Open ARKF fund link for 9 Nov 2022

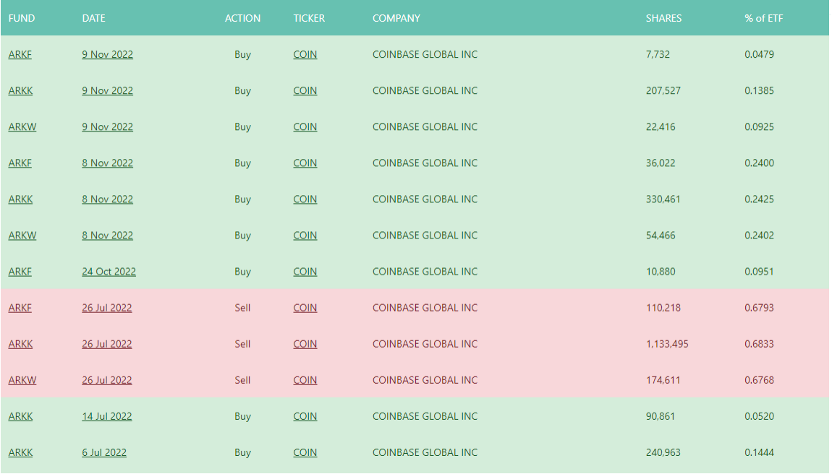click(20, 54)
